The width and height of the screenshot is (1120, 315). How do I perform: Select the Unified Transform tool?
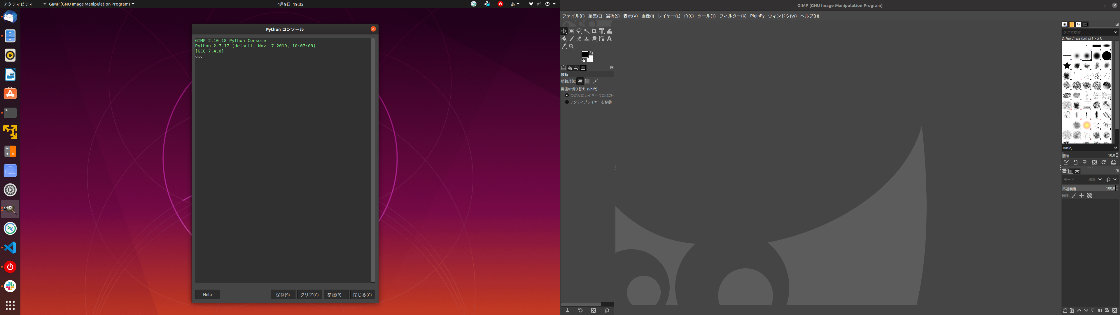(x=602, y=31)
